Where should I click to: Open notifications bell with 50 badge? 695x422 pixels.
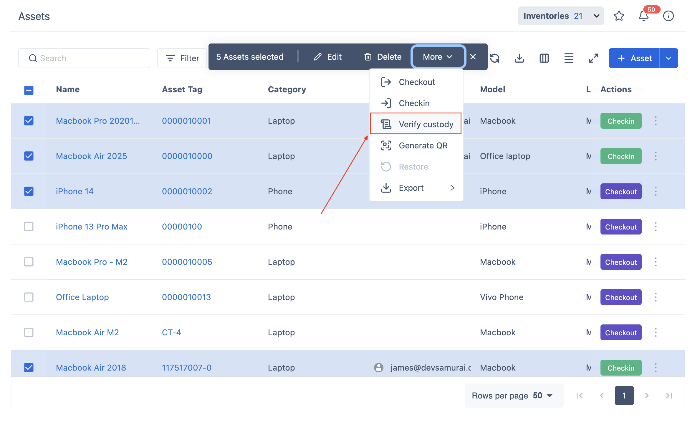(x=643, y=16)
